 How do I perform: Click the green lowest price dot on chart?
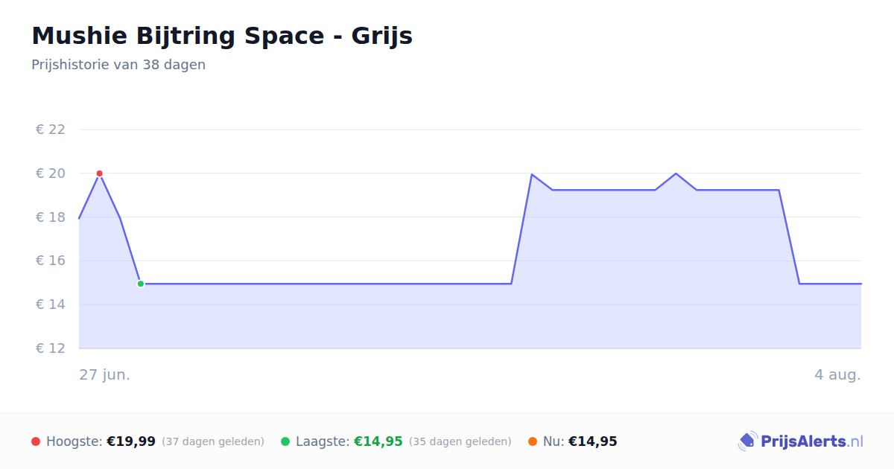pos(140,284)
